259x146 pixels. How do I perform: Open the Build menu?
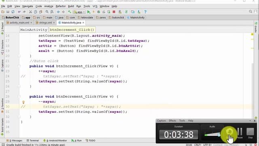coord(71,6)
